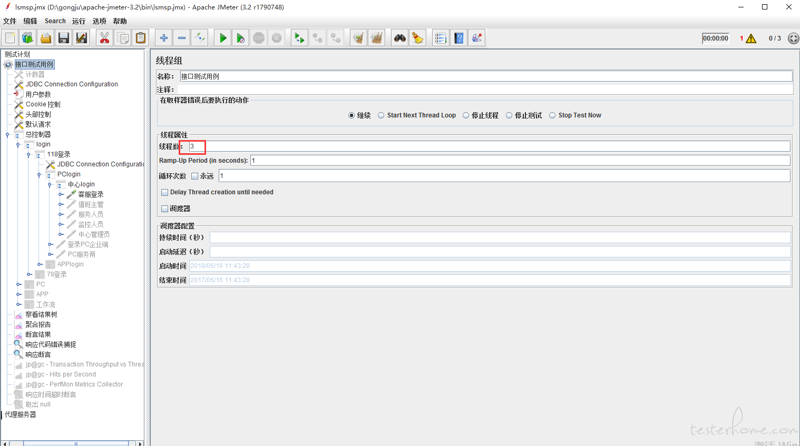Click the Remote Stop All icon

coord(317,38)
